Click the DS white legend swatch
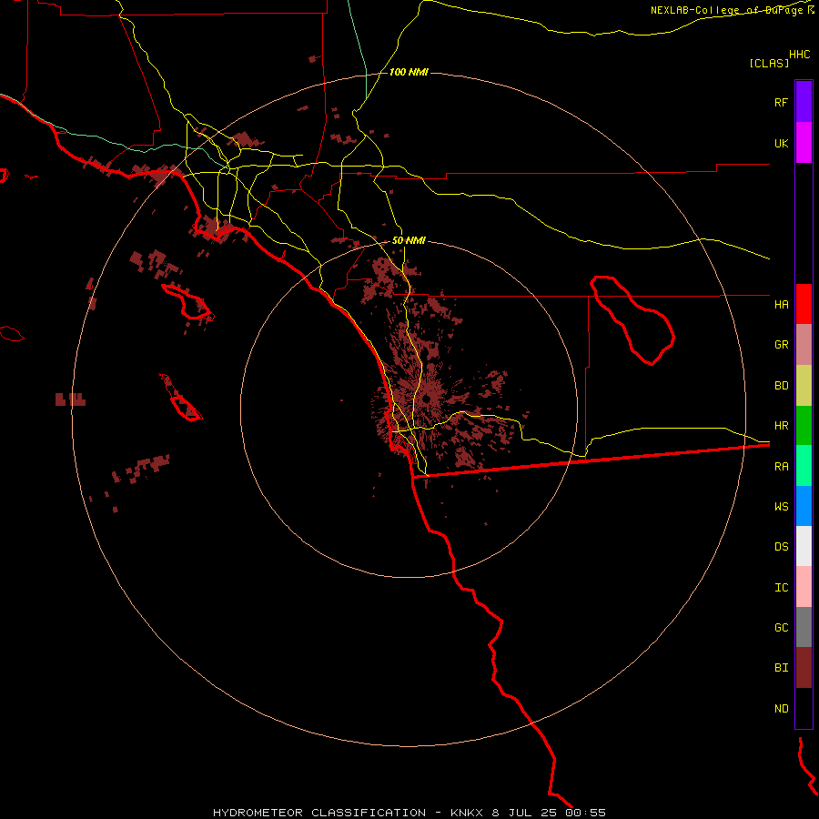This screenshot has width=819, height=819. (x=804, y=546)
